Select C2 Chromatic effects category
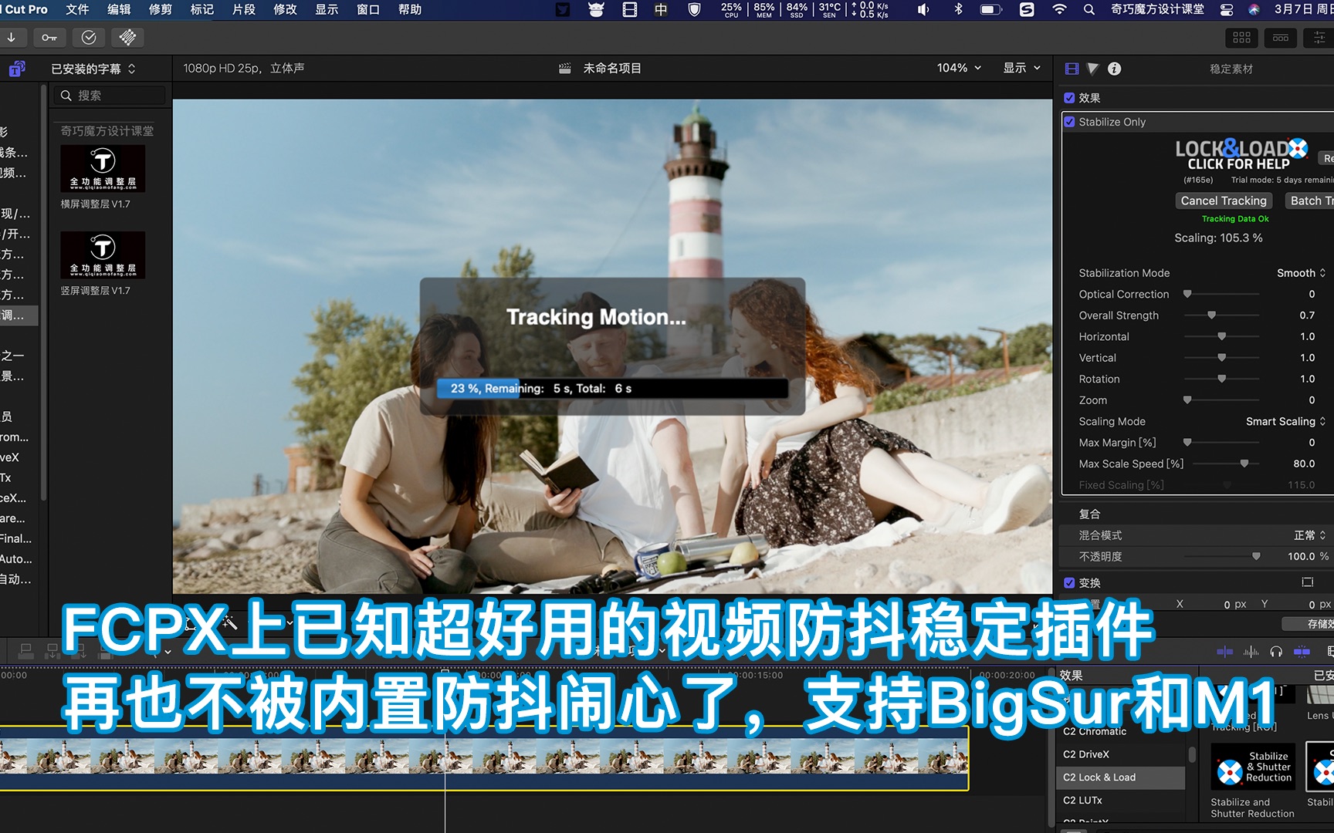This screenshot has width=1334, height=833. 1120,731
